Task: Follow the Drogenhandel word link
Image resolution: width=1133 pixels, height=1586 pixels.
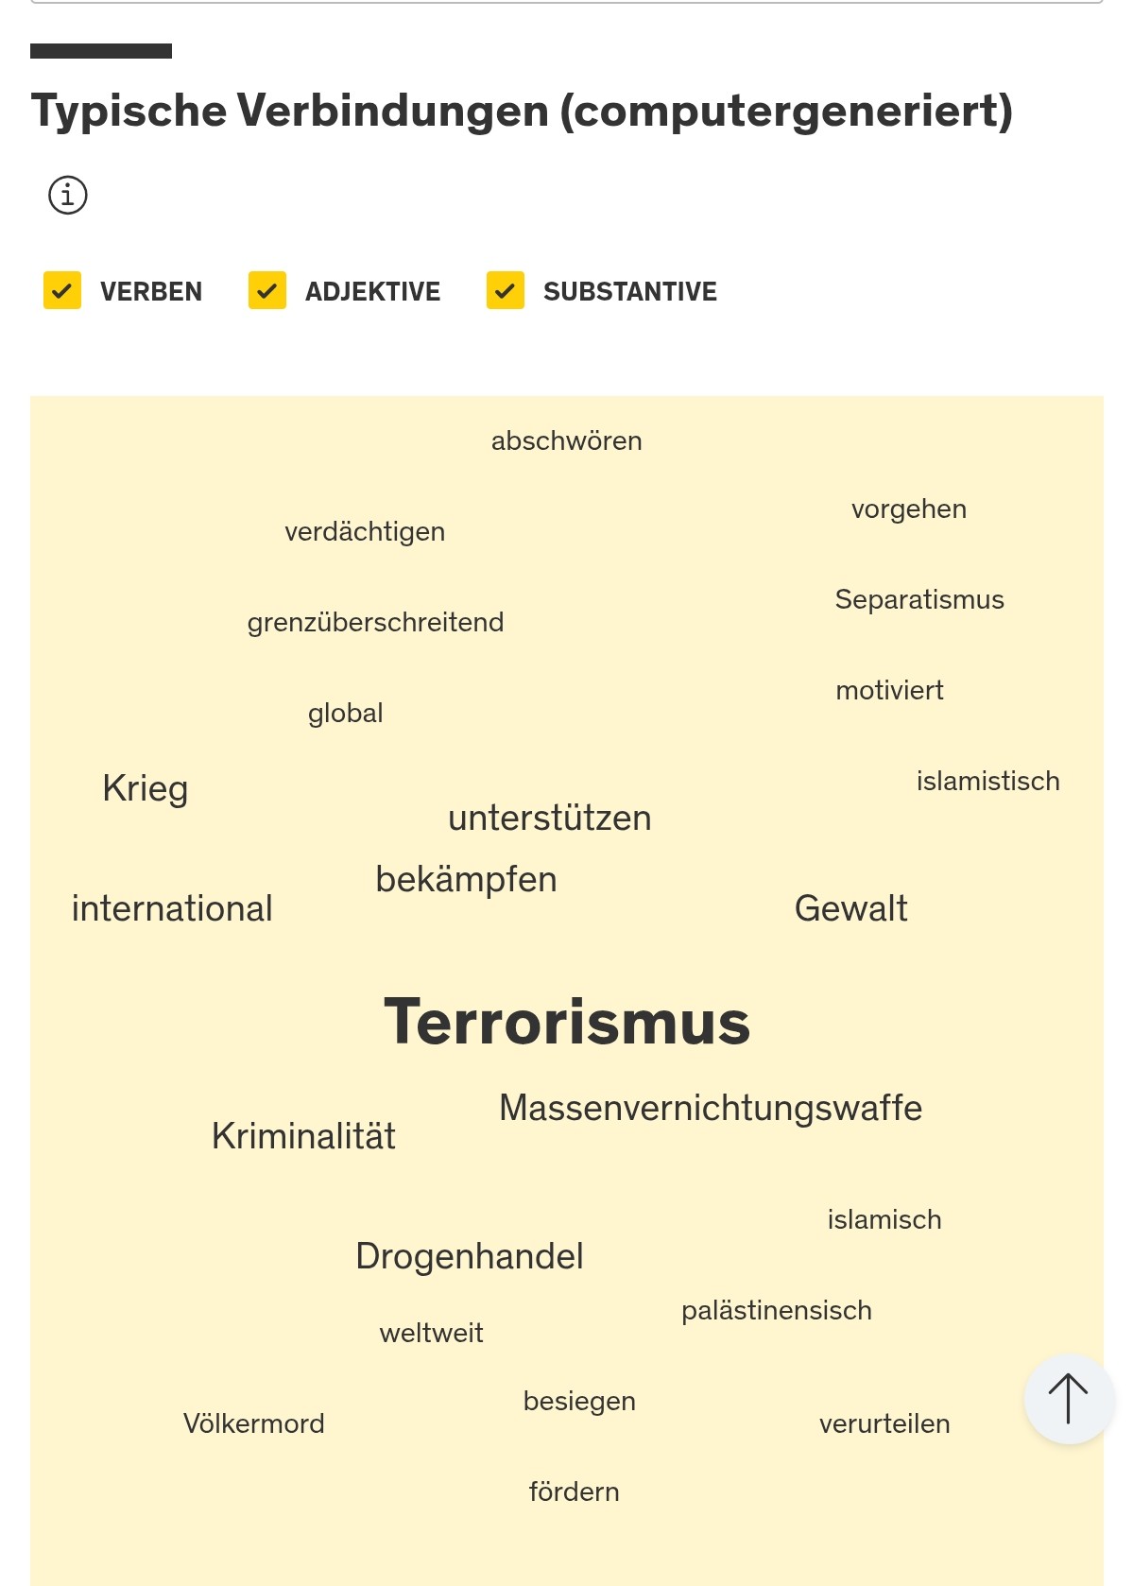Action: pos(470,1257)
